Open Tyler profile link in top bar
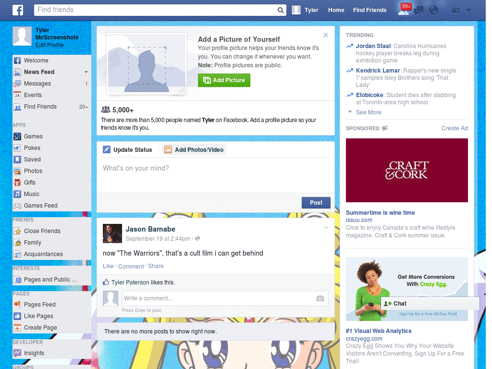 [x=311, y=10]
